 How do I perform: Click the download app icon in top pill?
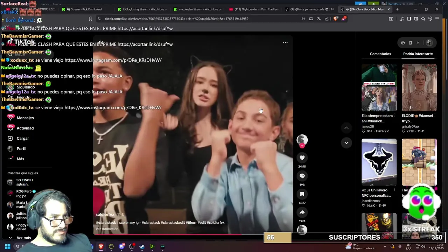(x=418, y=43)
